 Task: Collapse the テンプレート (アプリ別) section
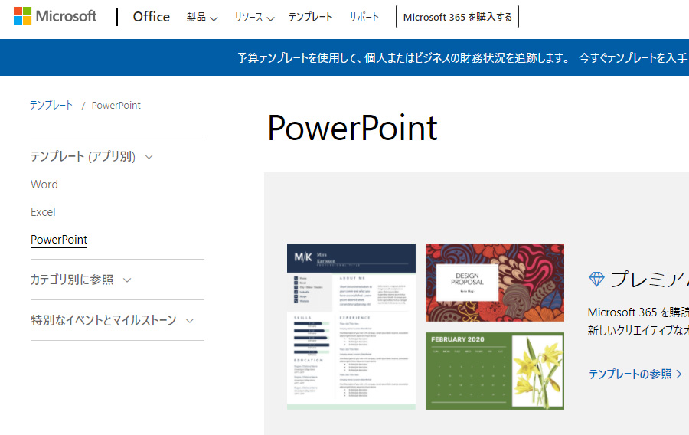coord(92,156)
